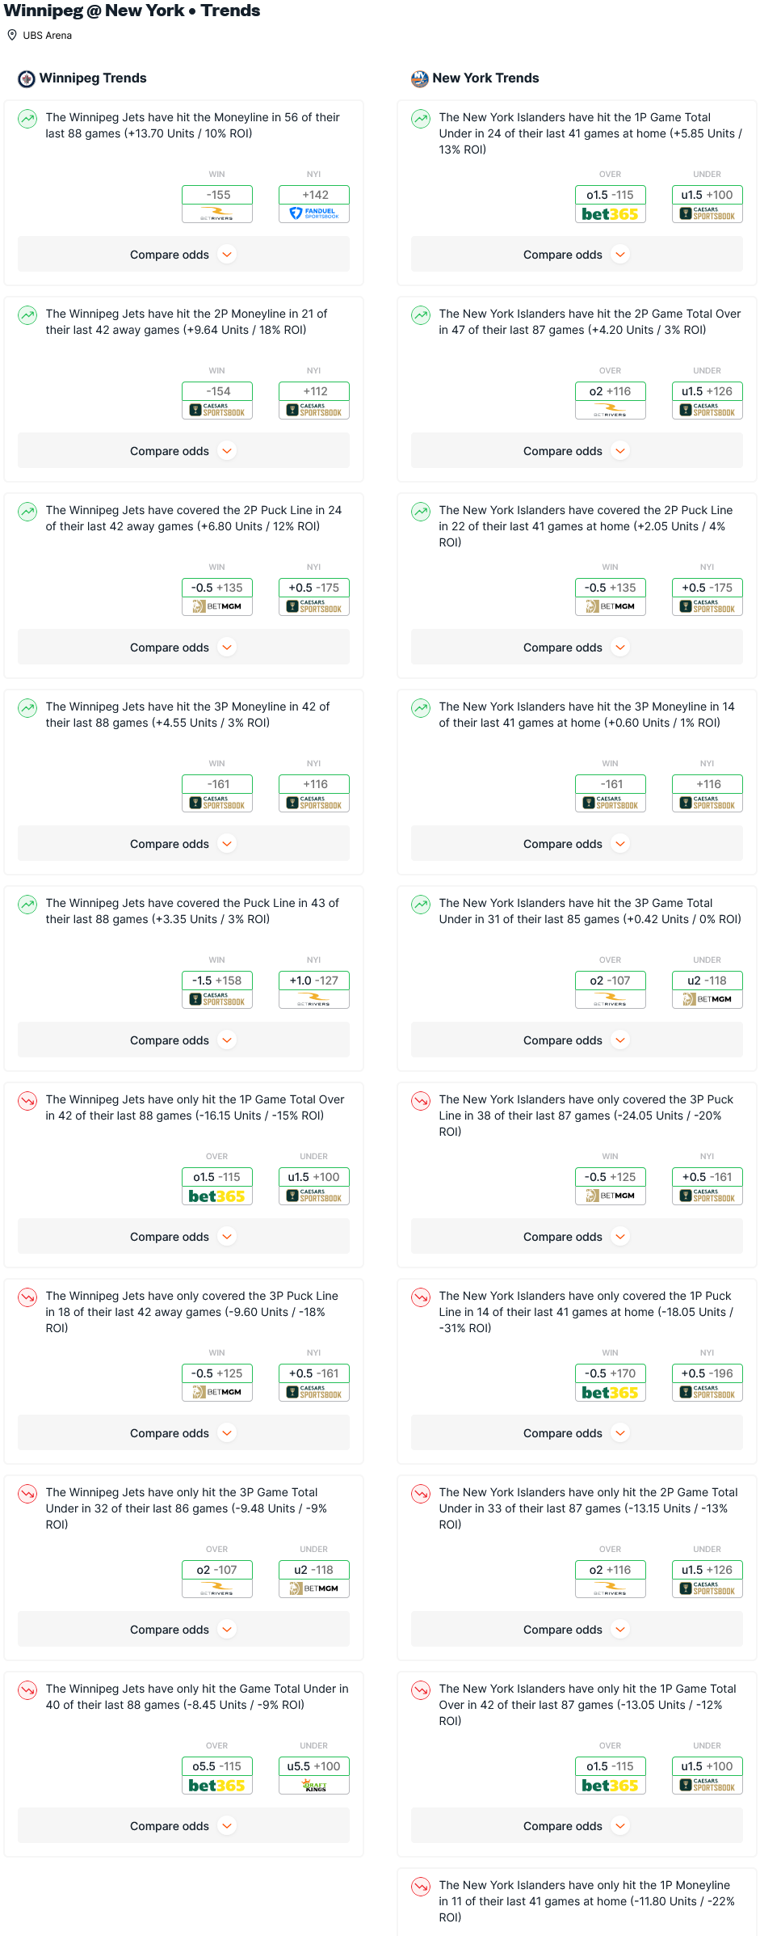Click green uptrend icon beside Winnipeg Moneyline trend
760x1936 pixels.
(x=27, y=119)
